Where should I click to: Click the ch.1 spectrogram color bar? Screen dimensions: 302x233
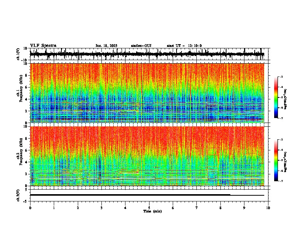pos(276,97)
